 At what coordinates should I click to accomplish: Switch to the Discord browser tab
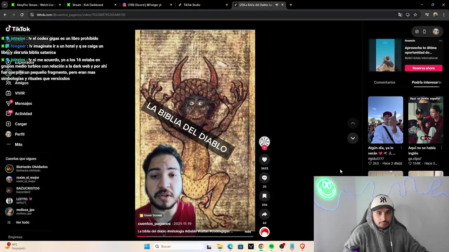(147, 5)
